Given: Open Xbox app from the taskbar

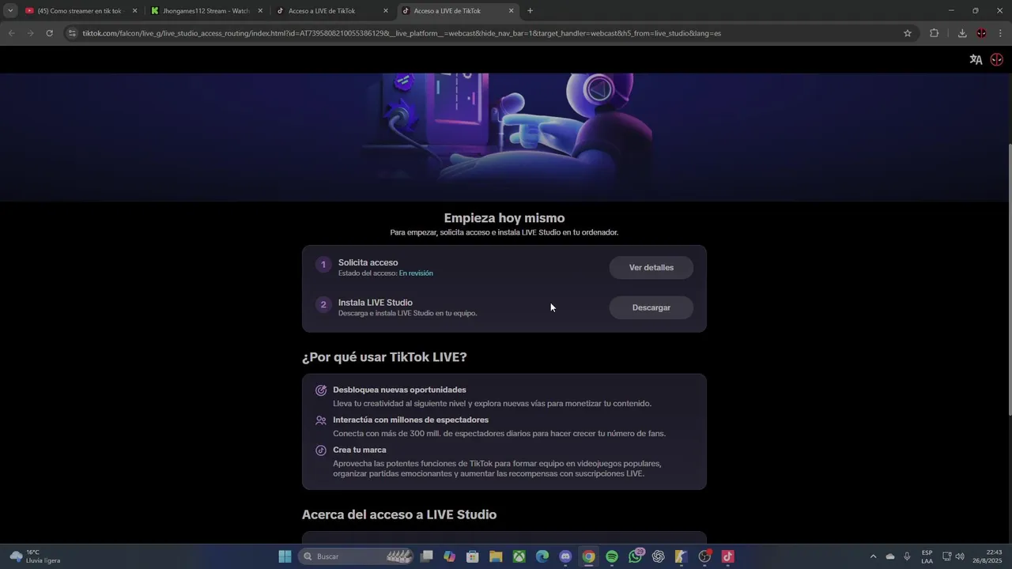Looking at the screenshot, I should click(519, 556).
